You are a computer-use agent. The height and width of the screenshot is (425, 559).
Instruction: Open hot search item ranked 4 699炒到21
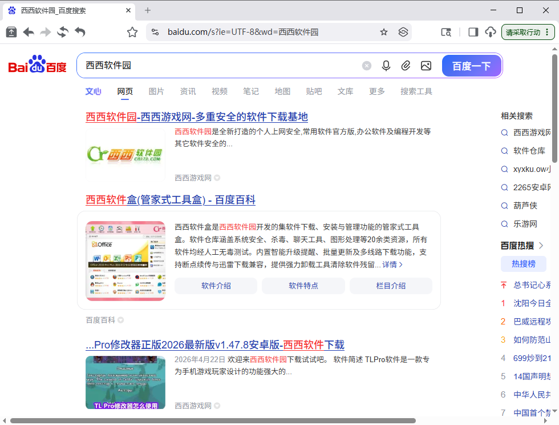(532, 358)
